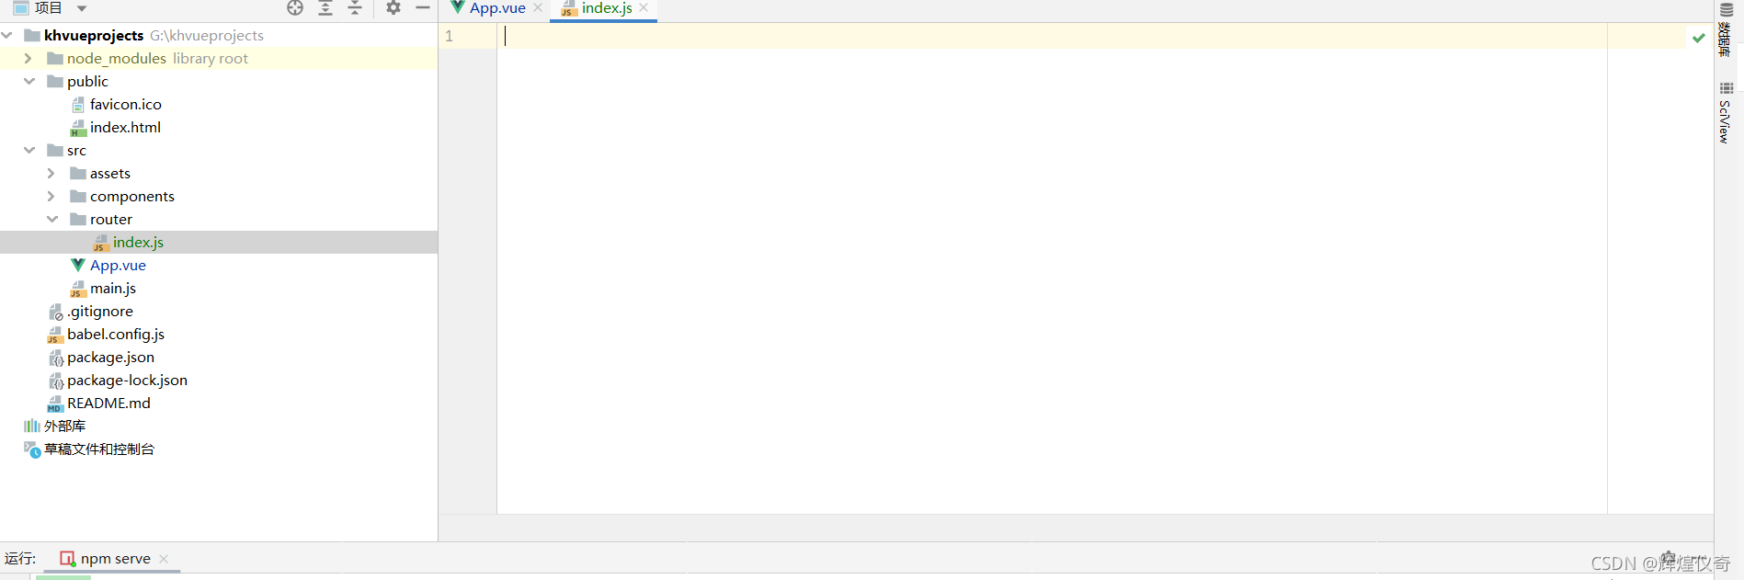Viewport: 1744px width, 580px height.
Task: Collapse the src folder
Action: tap(29, 150)
